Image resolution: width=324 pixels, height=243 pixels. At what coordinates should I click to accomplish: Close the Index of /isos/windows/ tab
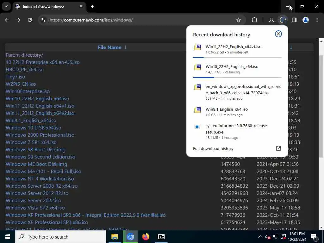pos(81,6)
